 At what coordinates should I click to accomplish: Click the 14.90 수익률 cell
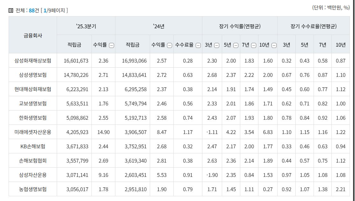(x=104, y=132)
